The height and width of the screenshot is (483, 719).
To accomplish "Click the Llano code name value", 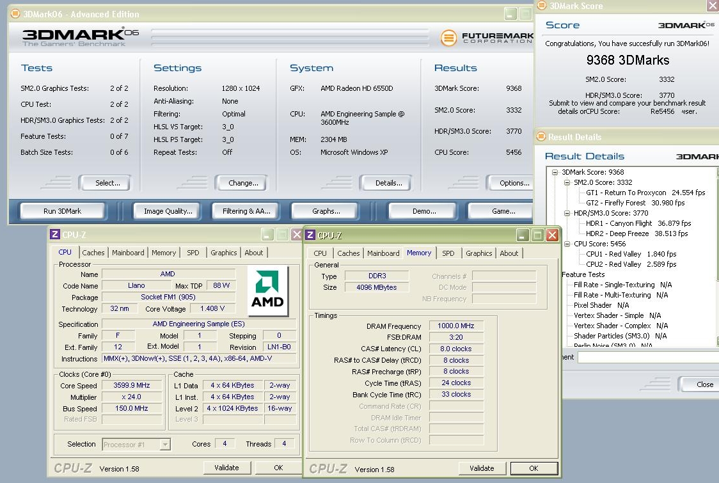I will [136, 285].
